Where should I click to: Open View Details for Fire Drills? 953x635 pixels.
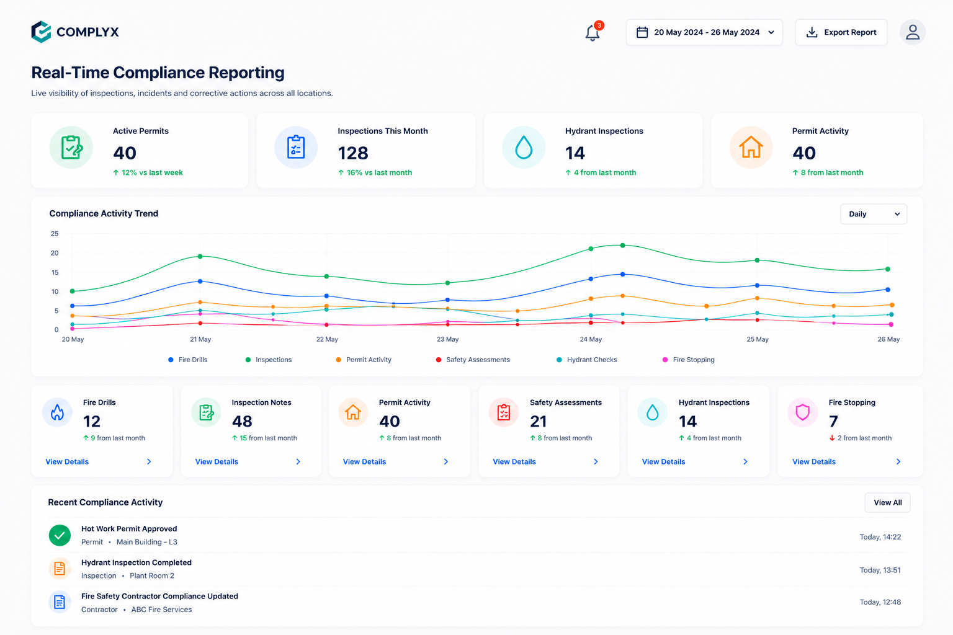pyautogui.click(x=67, y=461)
